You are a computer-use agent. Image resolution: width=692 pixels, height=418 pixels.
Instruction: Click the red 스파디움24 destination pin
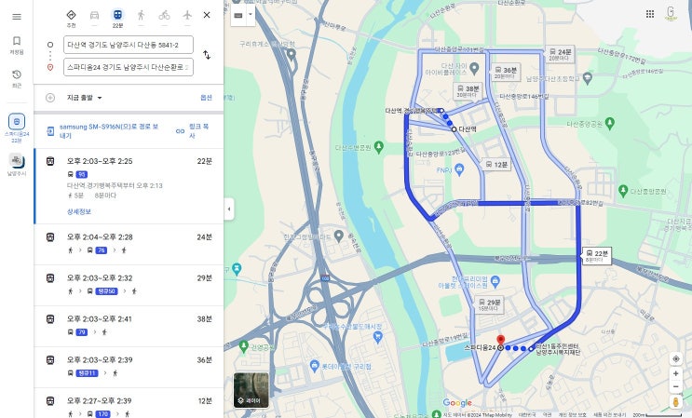pos(500,341)
